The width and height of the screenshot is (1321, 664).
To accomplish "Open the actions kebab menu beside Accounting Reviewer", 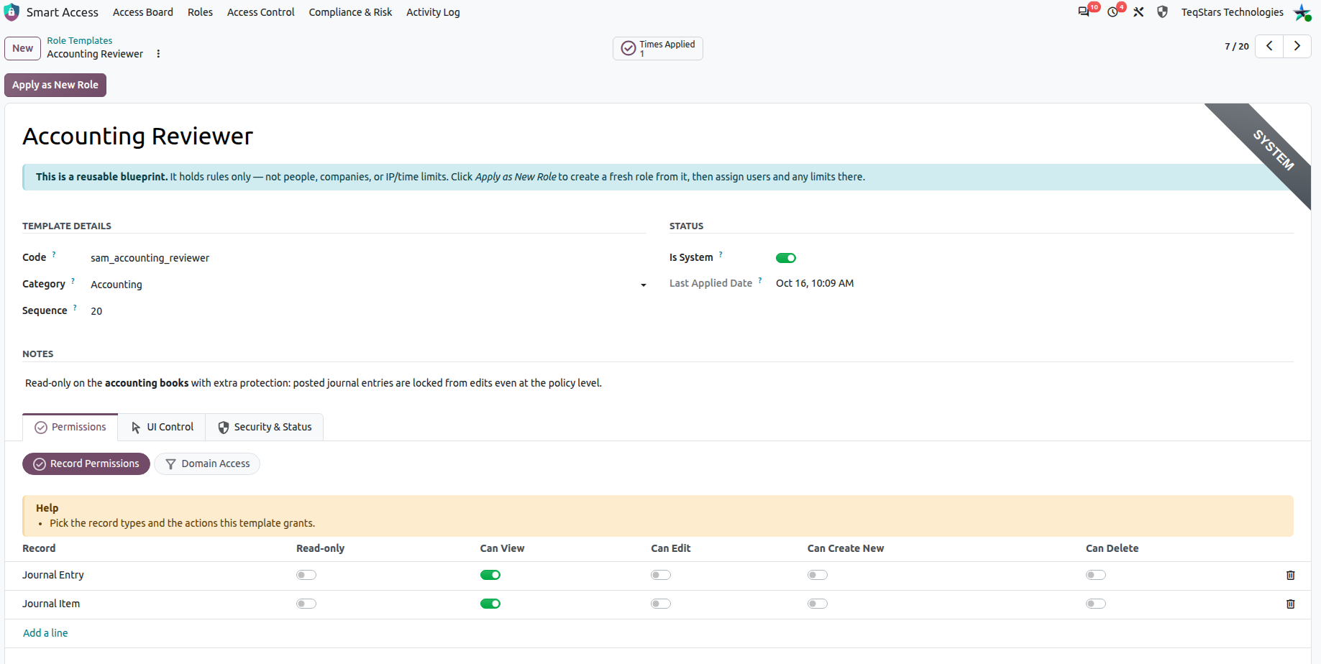I will (x=158, y=54).
